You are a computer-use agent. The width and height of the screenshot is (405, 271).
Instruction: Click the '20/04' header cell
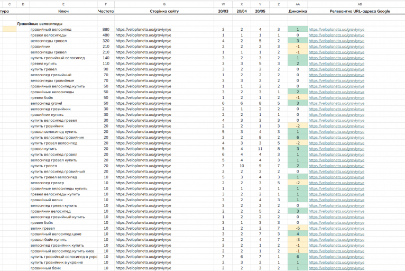[x=242, y=11]
